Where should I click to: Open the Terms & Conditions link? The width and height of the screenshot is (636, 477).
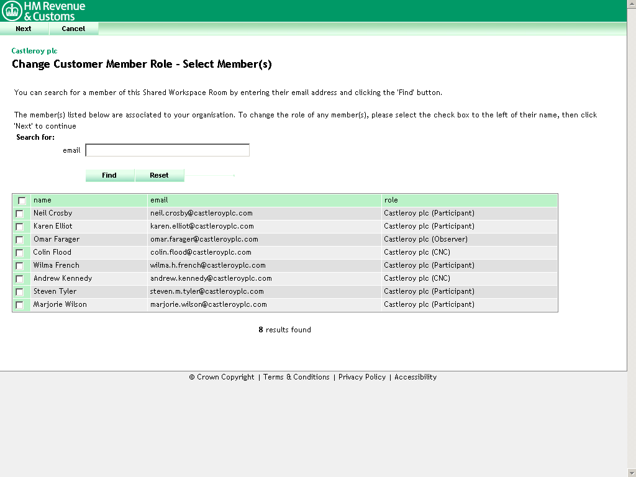[x=296, y=376]
